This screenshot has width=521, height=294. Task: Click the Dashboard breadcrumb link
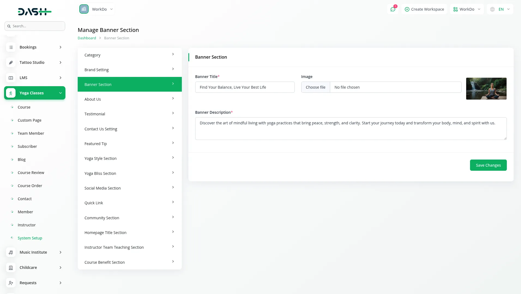point(87,38)
